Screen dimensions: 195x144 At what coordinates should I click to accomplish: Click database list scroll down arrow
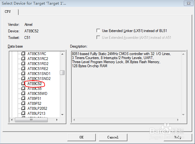click(62, 114)
